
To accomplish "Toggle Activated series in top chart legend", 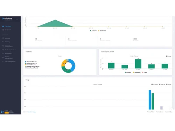I will pyautogui.click(x=93, y=31).
